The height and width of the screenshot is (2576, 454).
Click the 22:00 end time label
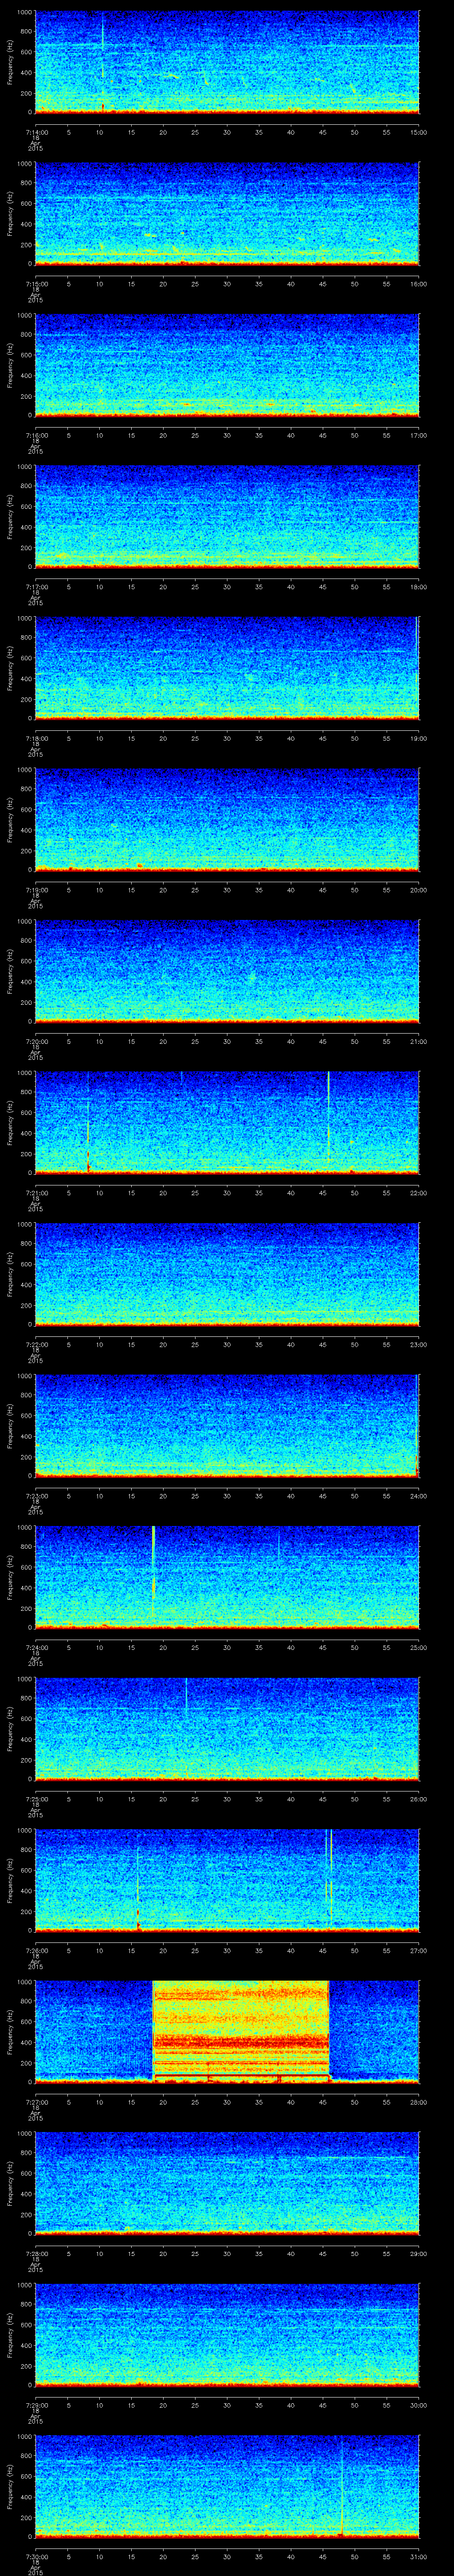pos(418,1193)
